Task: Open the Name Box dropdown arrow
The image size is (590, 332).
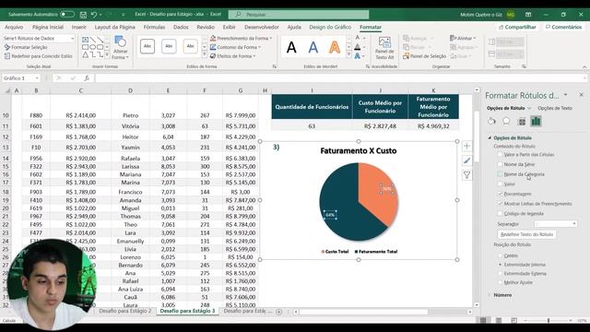Action: coord(37,77)
